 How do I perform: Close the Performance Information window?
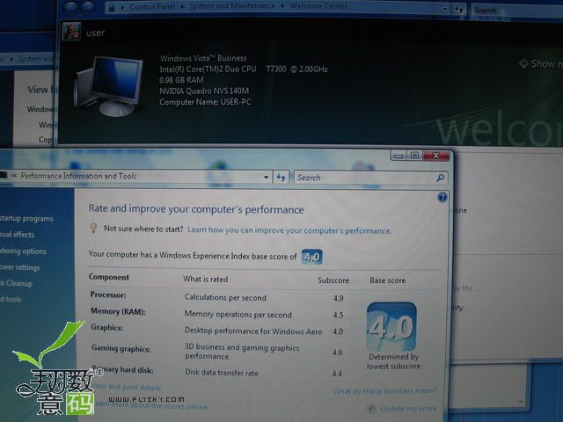coord(436,156)
